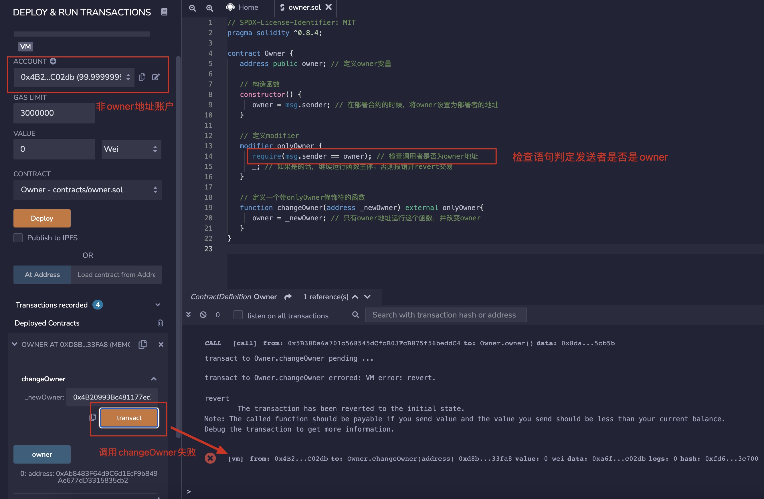This screenshot has width=764, height=499.
Task: Remove the deployed Owner contract instance
Action: tap(161, 344)
